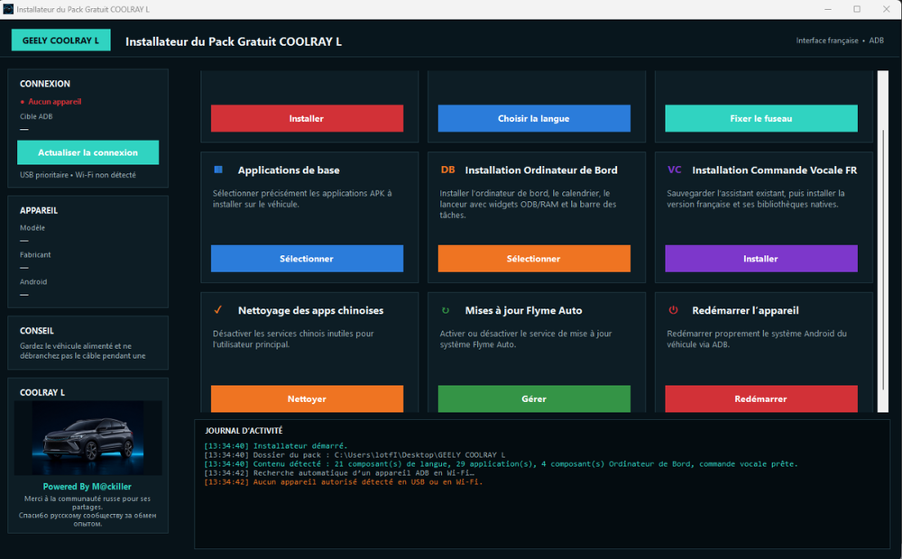The width and height of the screenshot is (902, 559).
Task: Click the green Gérer button
Action: point(534,399)
